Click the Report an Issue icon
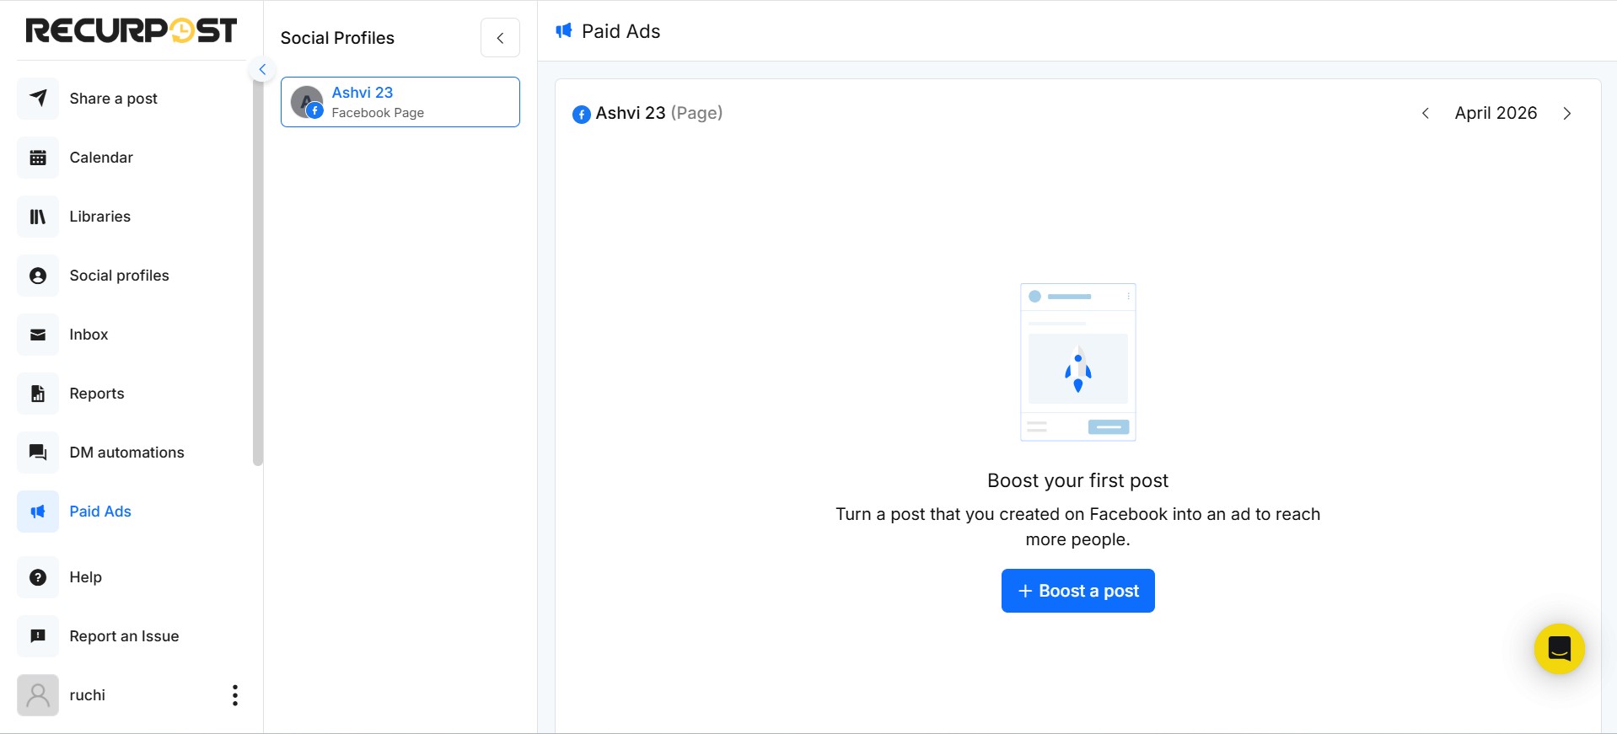Viewport: 1617px width, 734px height. 38,636
